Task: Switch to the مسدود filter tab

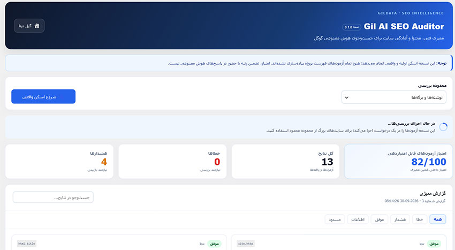Action: click(x=335, y=219)
